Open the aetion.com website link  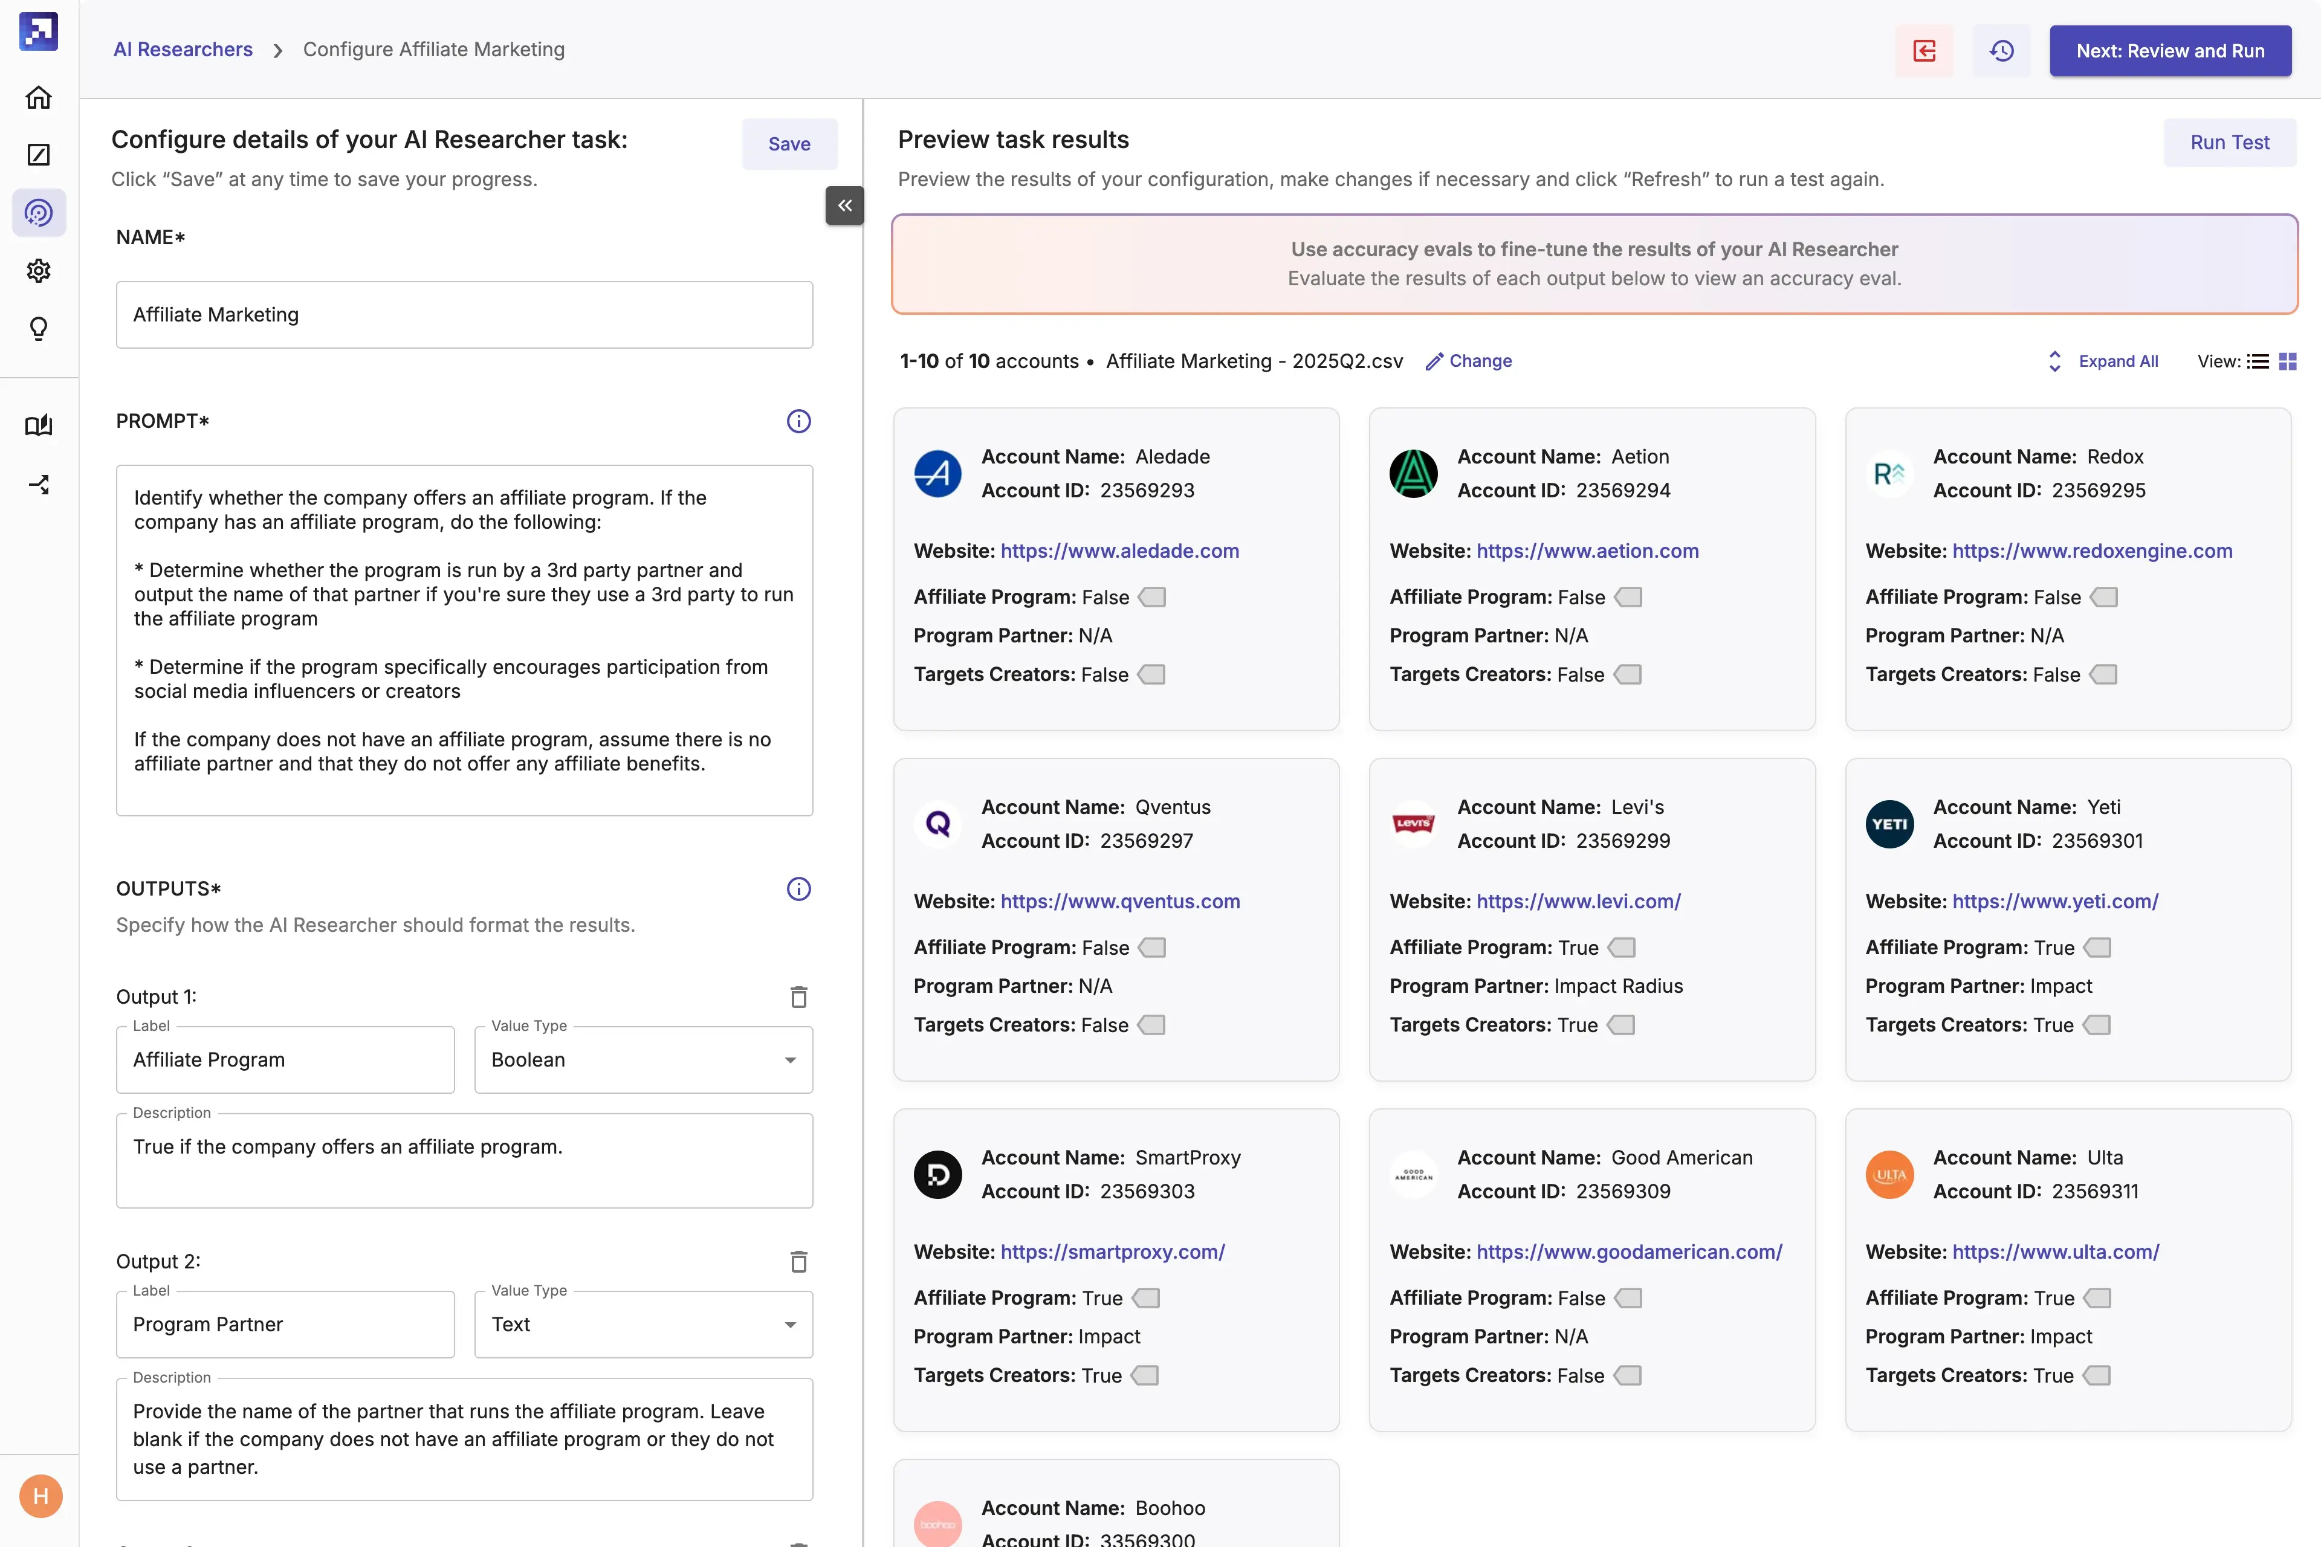1587,551
